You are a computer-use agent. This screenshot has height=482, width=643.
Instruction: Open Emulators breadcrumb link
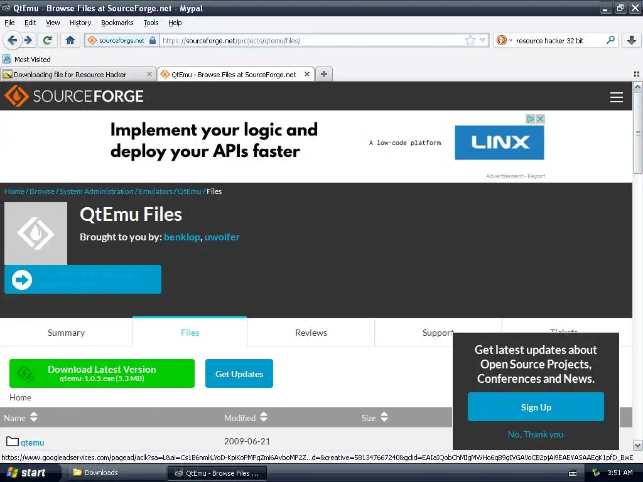point(156,191)
